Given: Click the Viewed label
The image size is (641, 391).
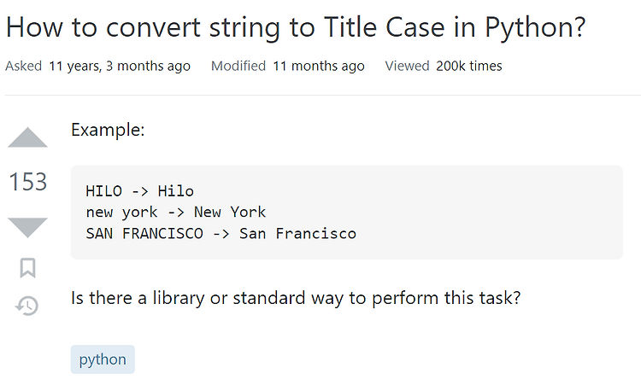Looking at the screenshot, I should coord(407,66).
